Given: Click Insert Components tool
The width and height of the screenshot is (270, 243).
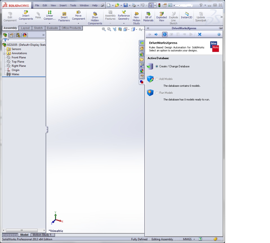Looking at the screenshot, I should coord(26,15).
